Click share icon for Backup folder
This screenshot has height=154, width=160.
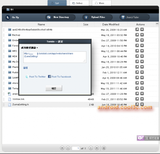pos(137,35)
